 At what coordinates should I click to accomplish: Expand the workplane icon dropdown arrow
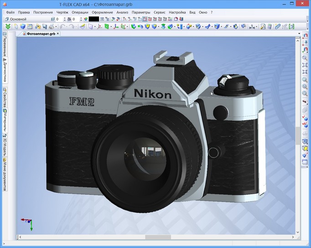(x=95, y=26)
